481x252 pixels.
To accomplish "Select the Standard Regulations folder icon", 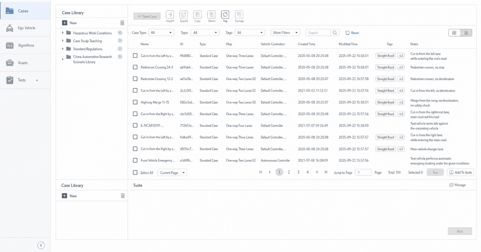I will (68, 49).
